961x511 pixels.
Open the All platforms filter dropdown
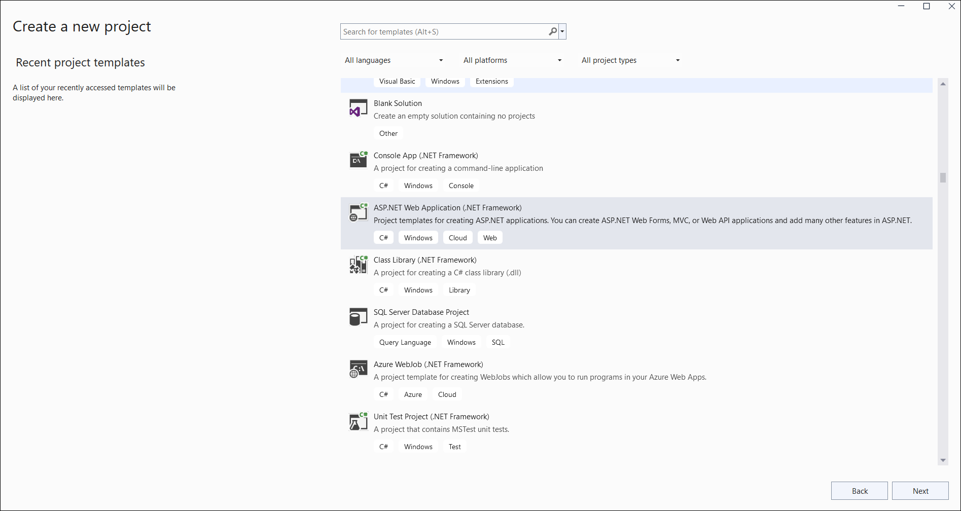pyautogui.click(x=512, y=60)
